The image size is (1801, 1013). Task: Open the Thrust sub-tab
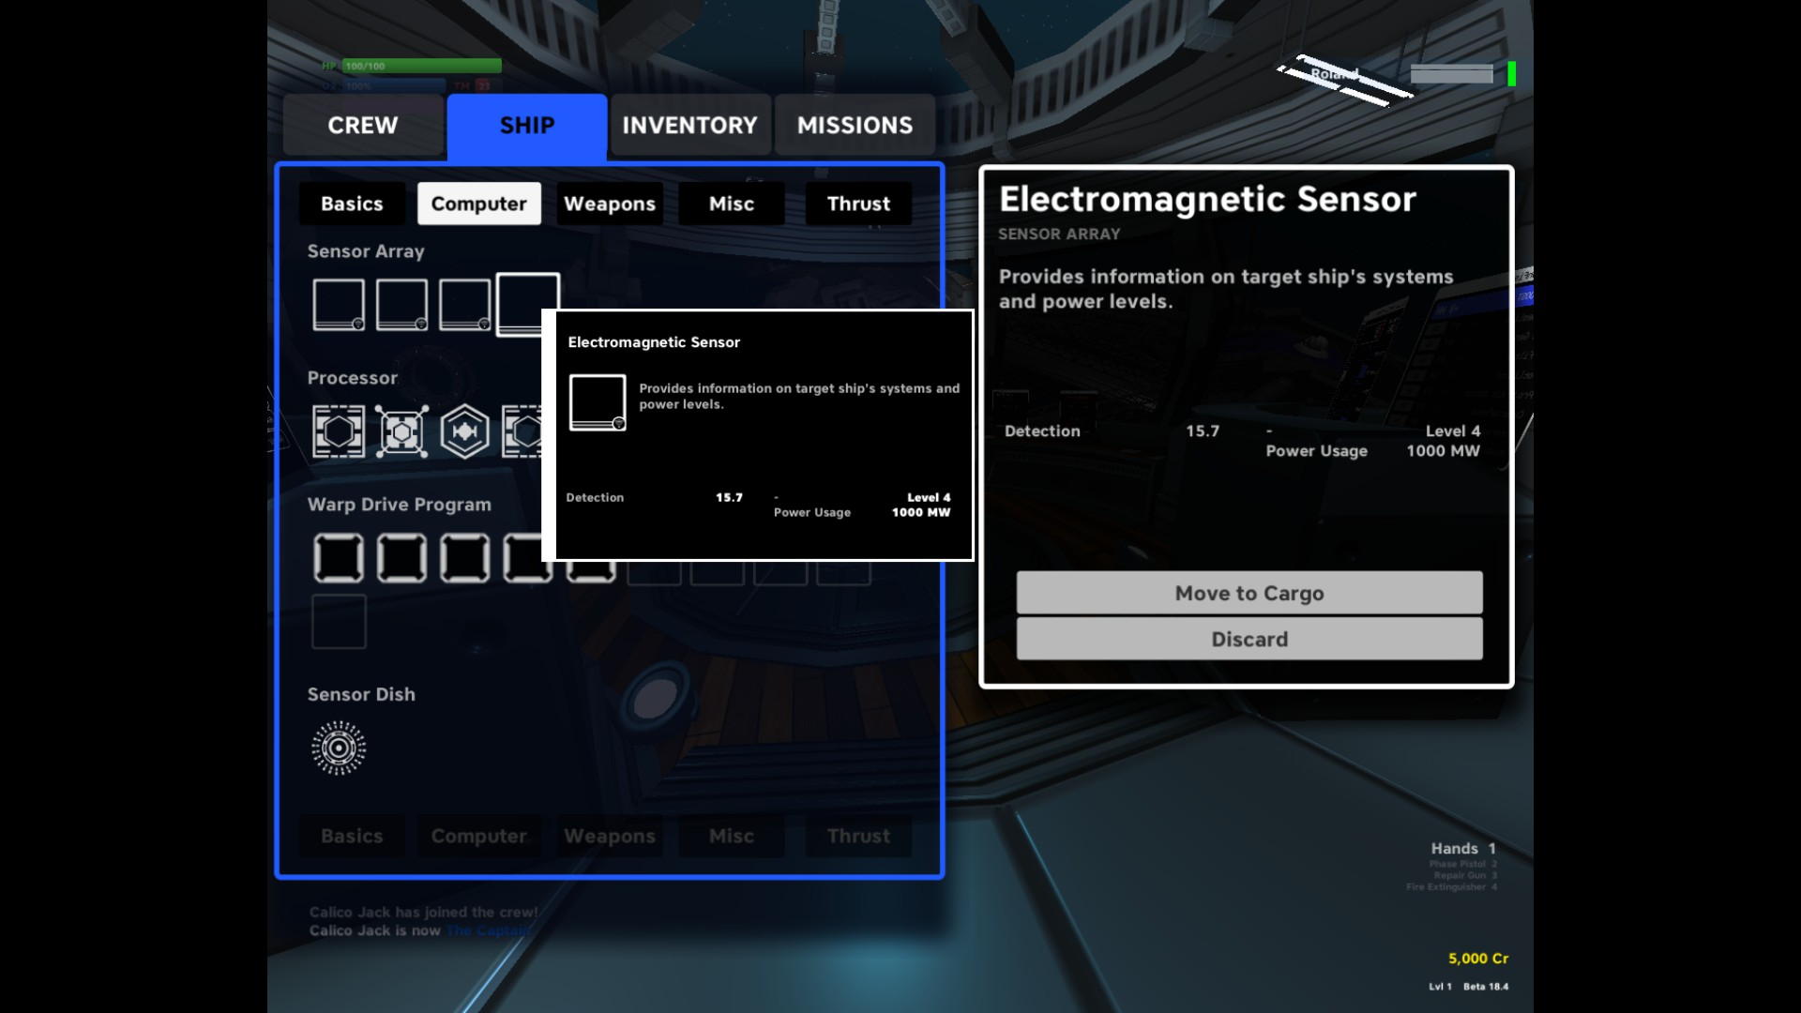[857, 204]
